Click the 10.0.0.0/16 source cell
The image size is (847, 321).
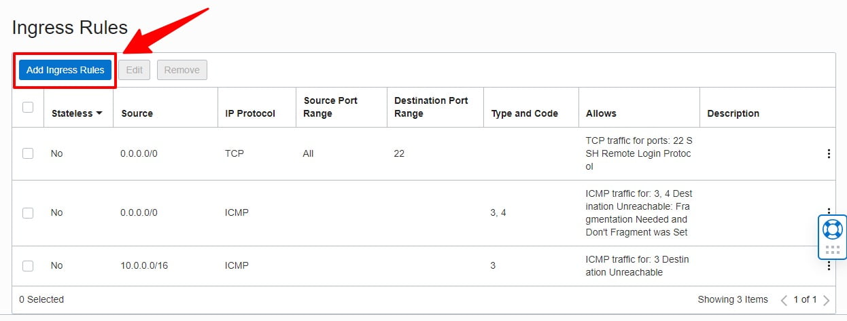point(143,266)
